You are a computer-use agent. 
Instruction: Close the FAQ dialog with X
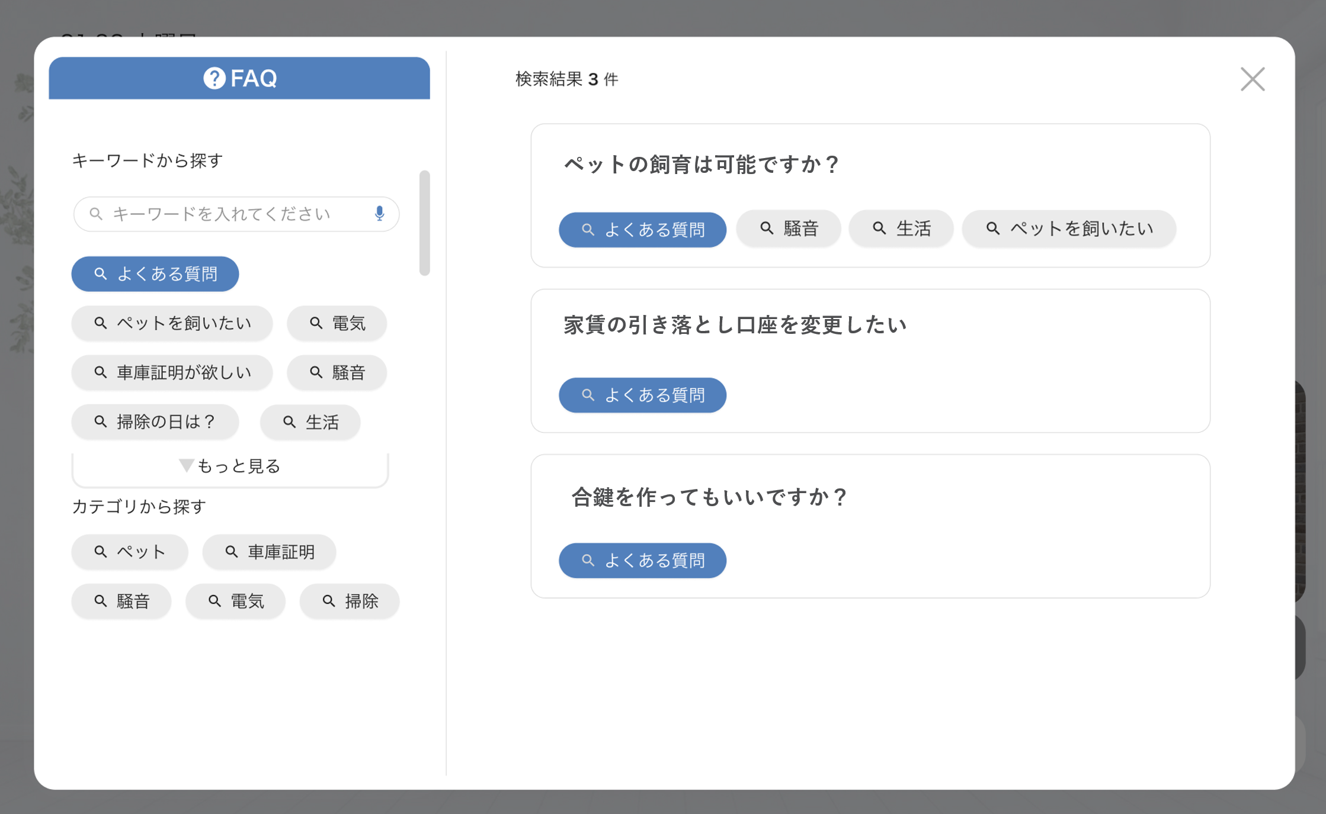point(1253,79)
